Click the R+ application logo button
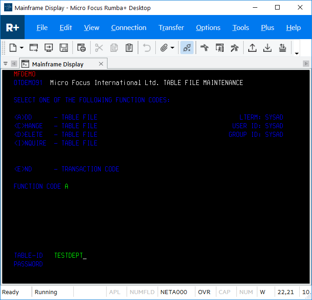 (12, 28)
